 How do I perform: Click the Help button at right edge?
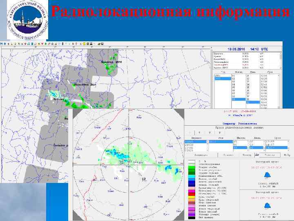pos(287,155)
